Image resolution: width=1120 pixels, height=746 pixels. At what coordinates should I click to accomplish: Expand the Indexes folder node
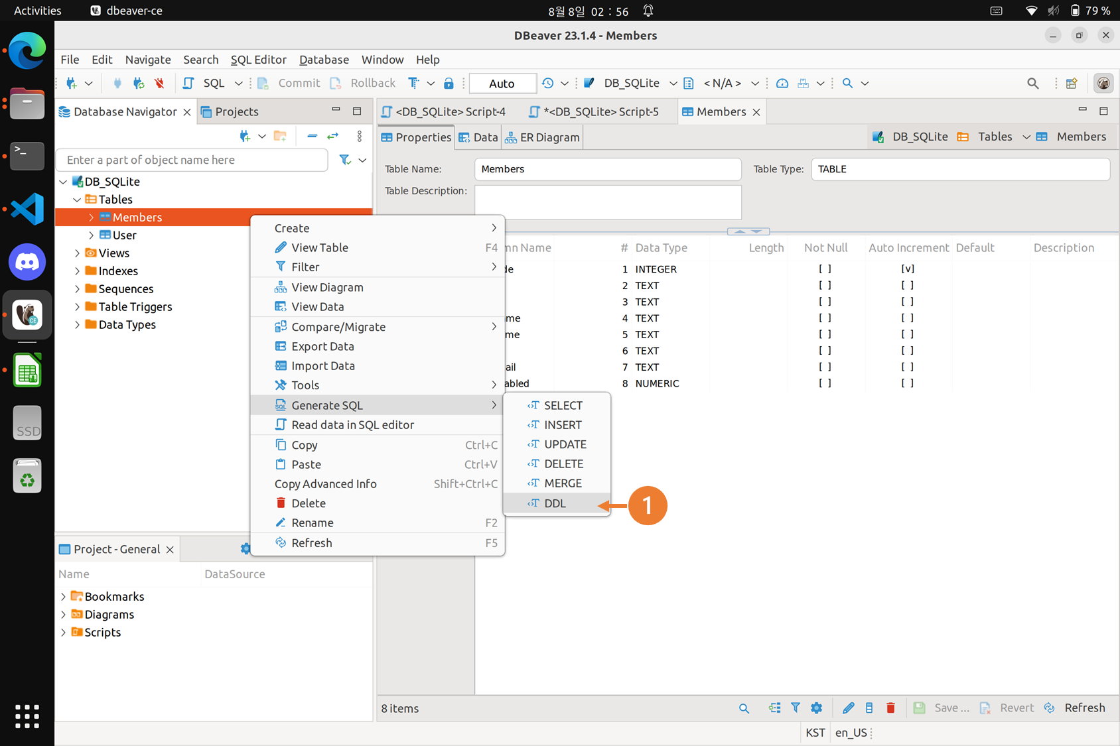coord(77,271)
